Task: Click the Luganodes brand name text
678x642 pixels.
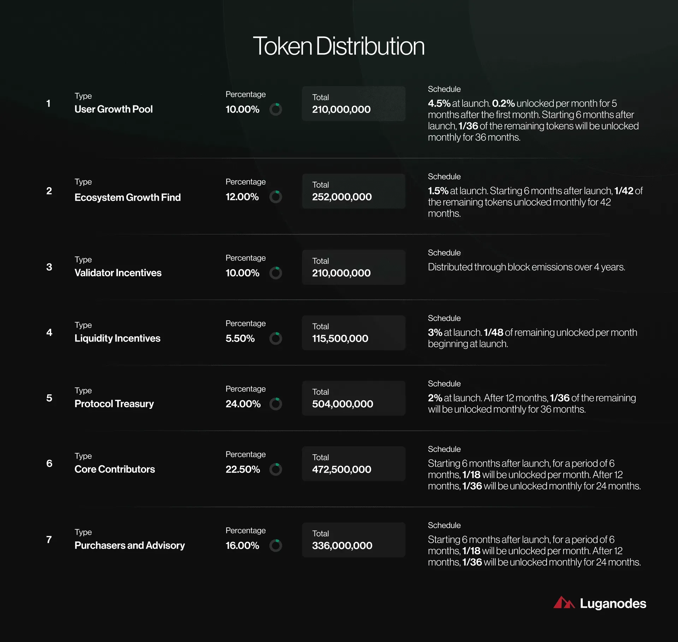Action: tap(613, 604)
